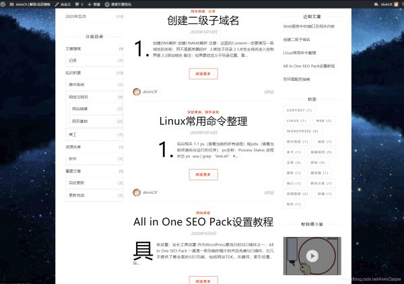Open the 文章随笔 category
The width and height of the screenshot is (404, 284).
click(73, 48)
